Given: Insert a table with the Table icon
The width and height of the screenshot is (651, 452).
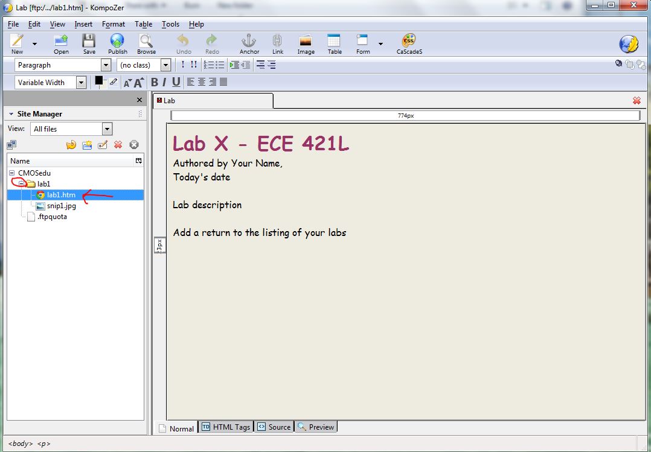Looking at the screenshot, I should click(x=334, y=44).
